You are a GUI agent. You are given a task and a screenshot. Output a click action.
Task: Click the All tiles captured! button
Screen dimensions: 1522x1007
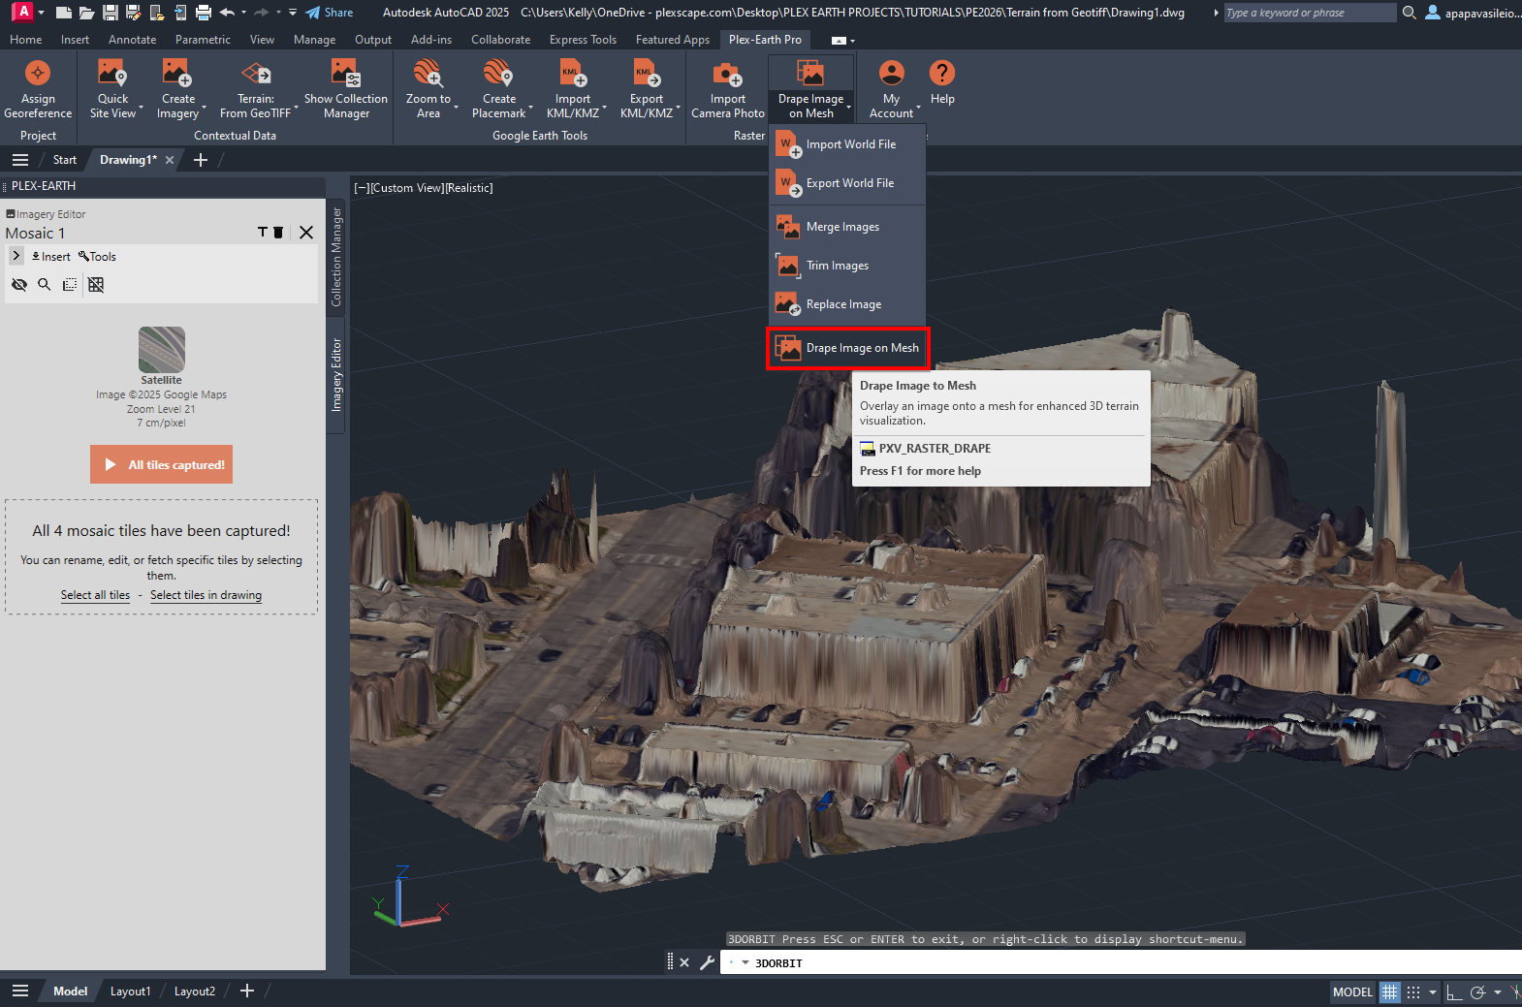click(x=161, y=464)
